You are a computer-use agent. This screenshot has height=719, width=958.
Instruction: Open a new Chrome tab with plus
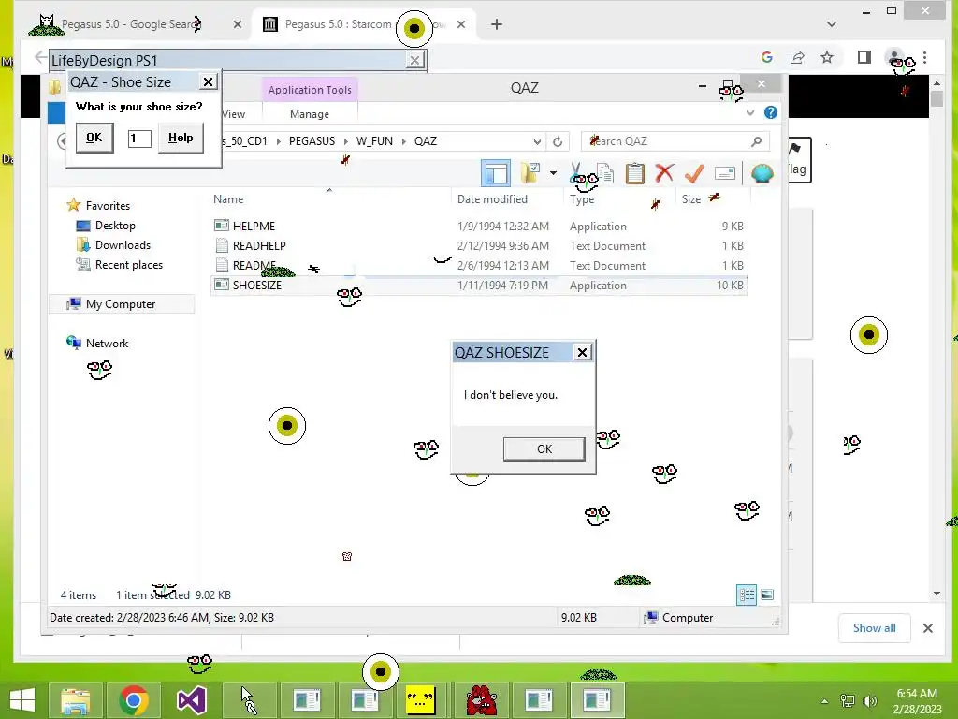(497, 24)
